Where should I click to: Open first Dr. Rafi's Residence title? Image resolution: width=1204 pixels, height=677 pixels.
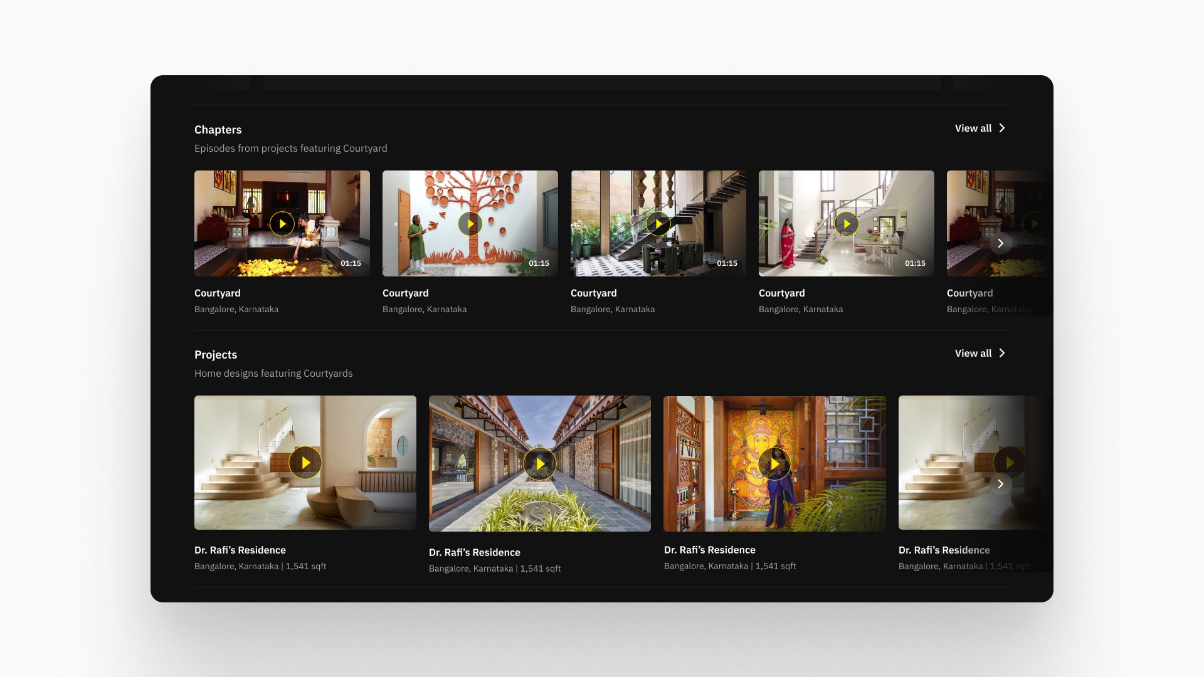[240, 550]
